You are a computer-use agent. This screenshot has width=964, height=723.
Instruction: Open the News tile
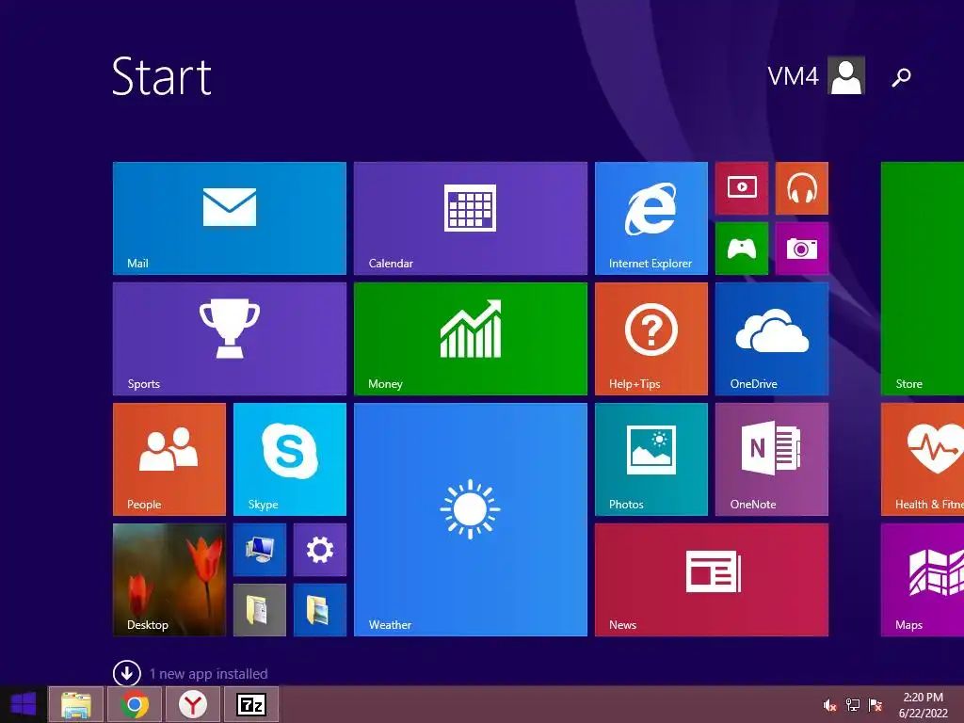pyautogui.click(x=712, y=580)
